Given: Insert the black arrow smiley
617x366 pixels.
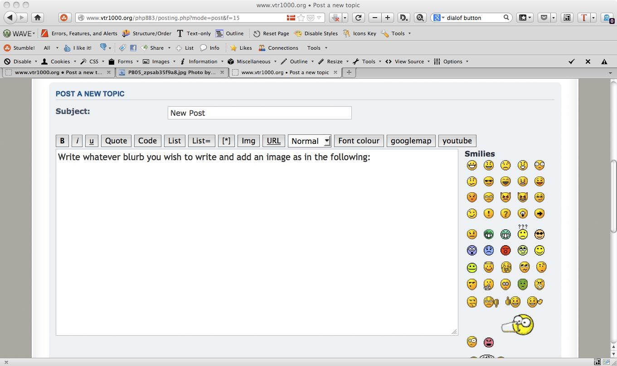Looking at the screenshot, I should click(539, 214).
